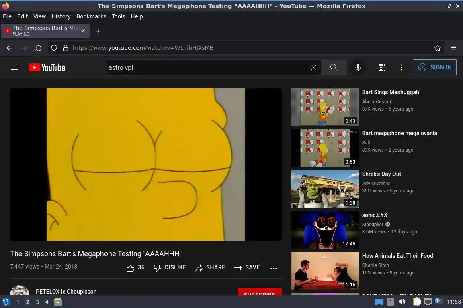Open the Help menu
This screenshot has height=308, width=463.
tap(137, 16)
